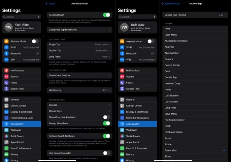Open the Devices row chevron
This screenshot has width=231, height=162.
click(110, 105)
